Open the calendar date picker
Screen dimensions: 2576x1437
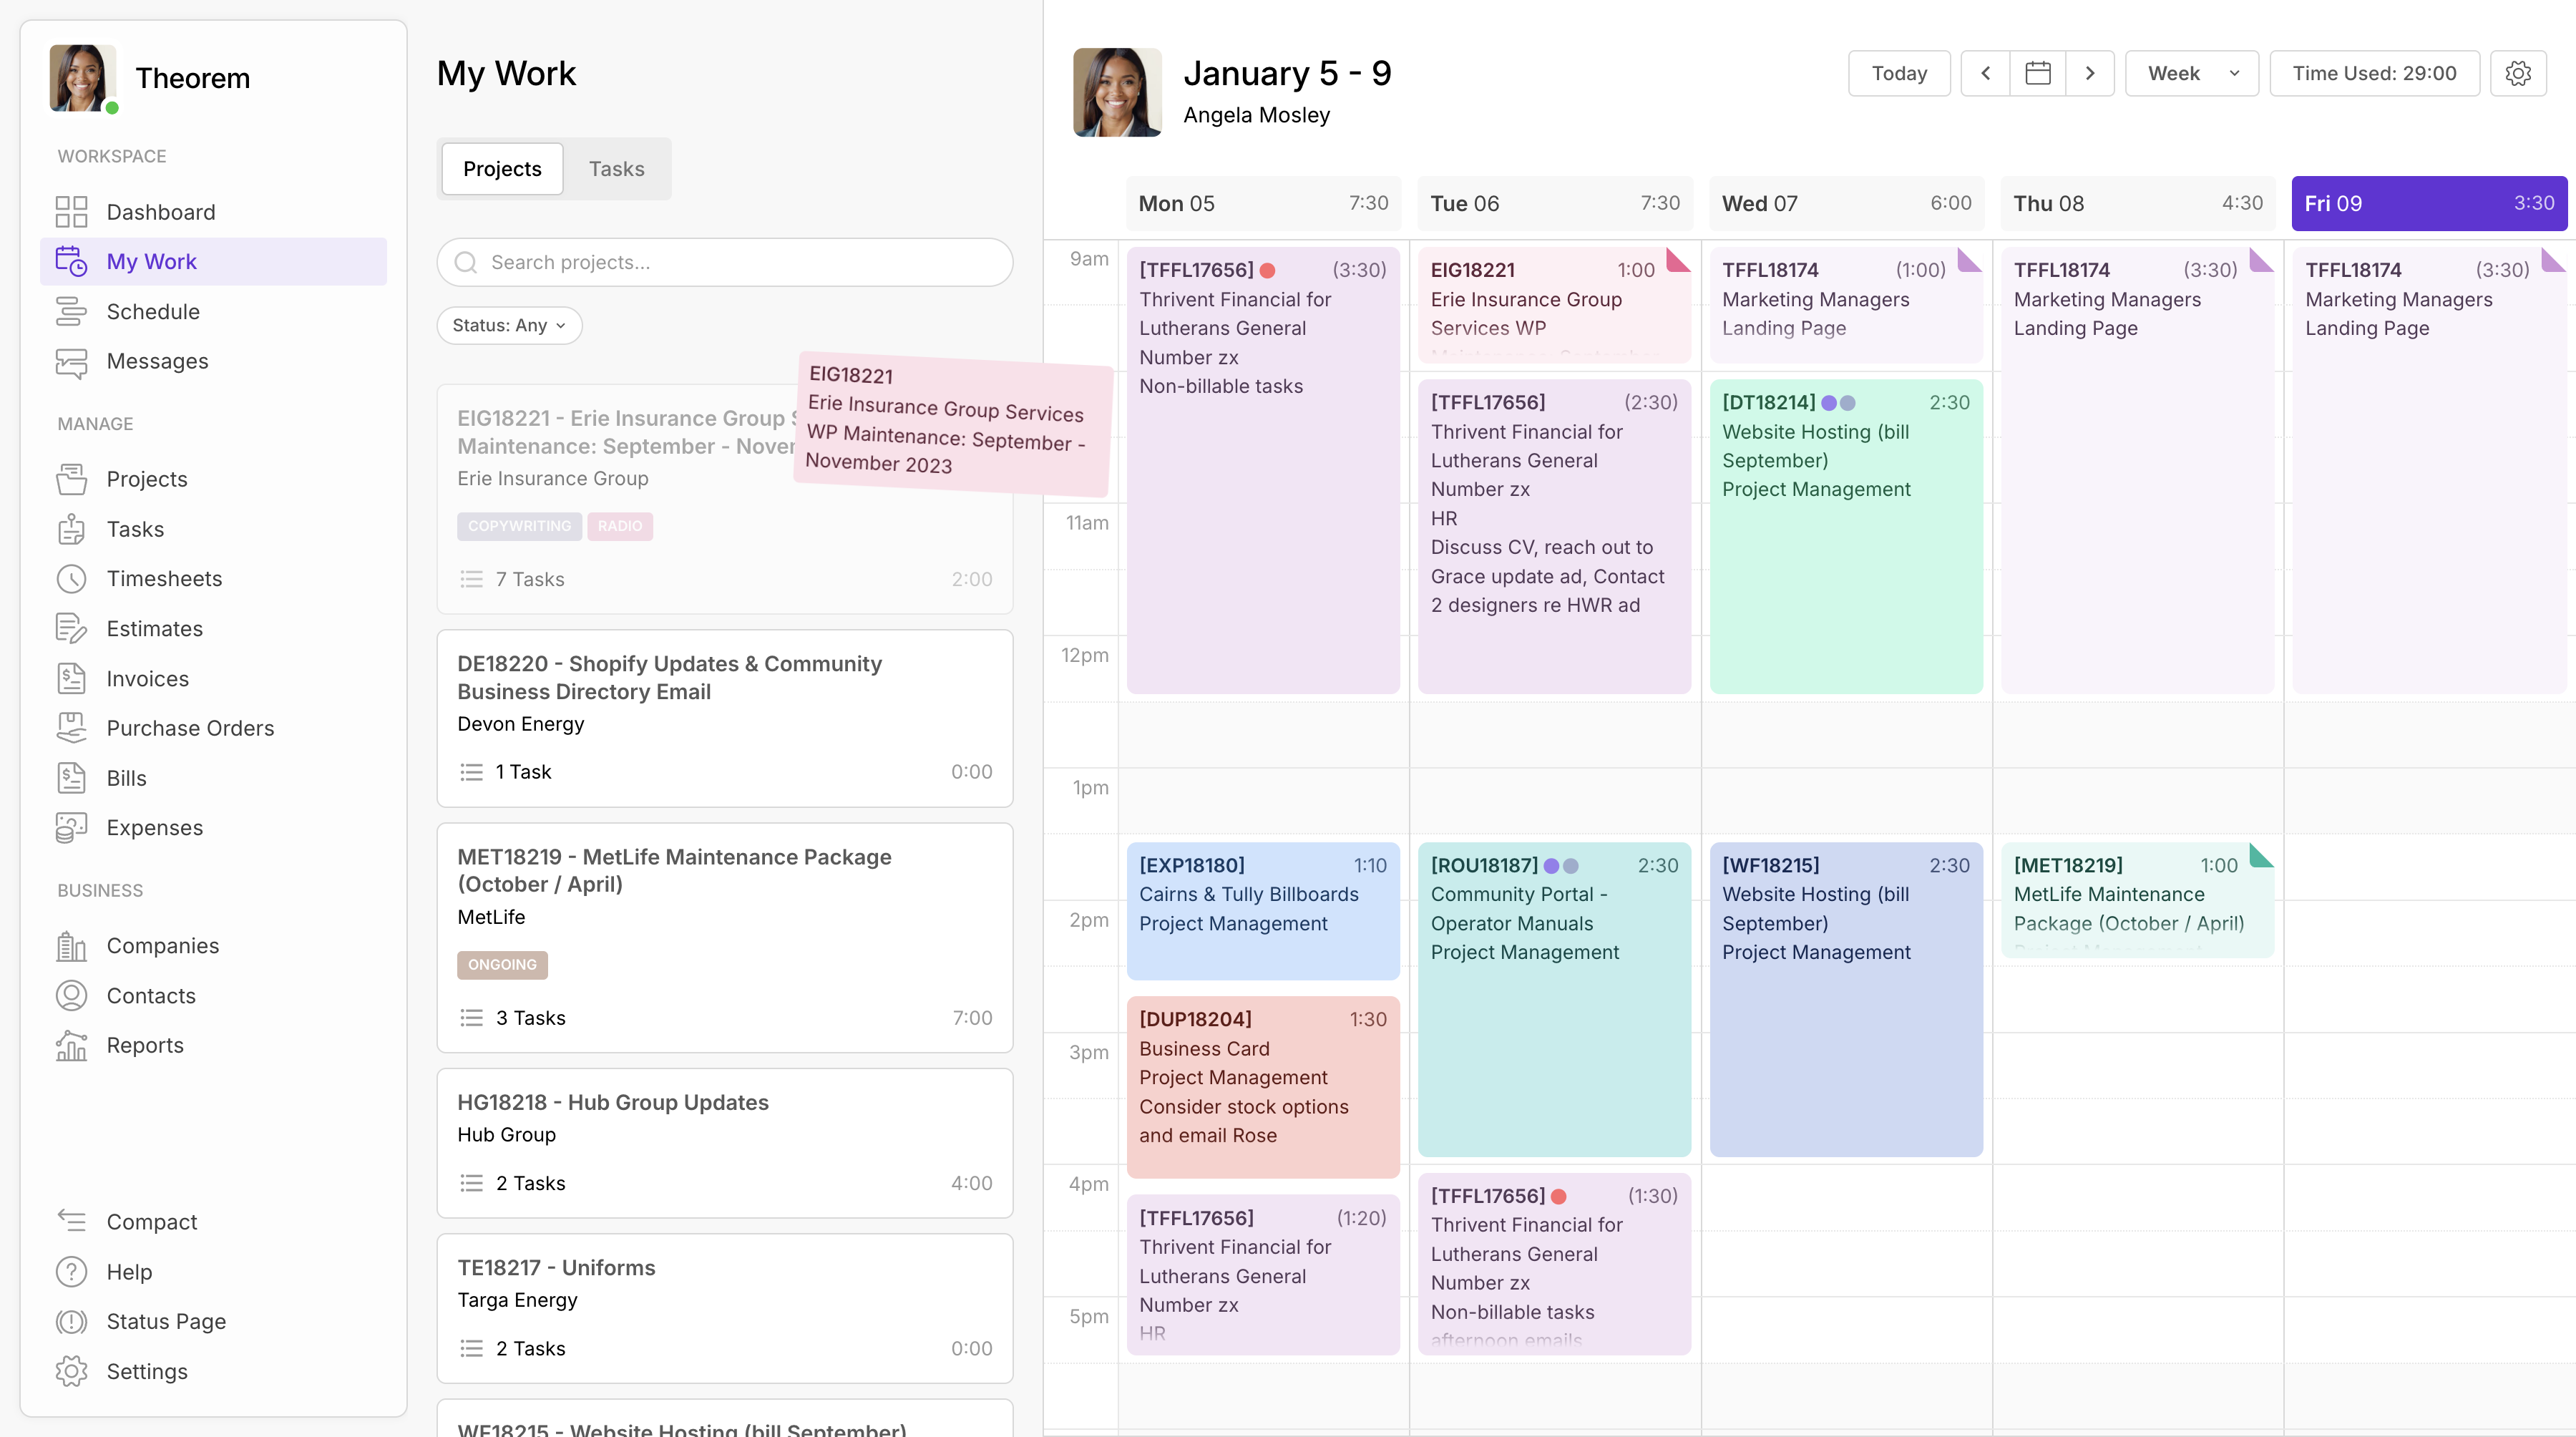tap(2038, 73)
